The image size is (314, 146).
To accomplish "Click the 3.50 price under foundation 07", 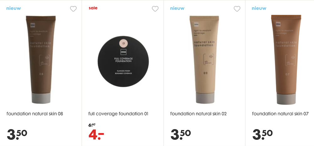I will pos(263,135).
